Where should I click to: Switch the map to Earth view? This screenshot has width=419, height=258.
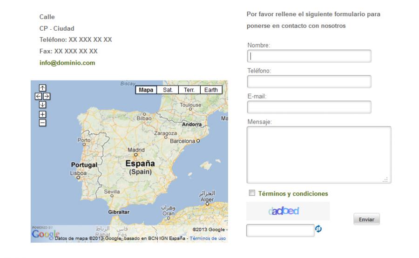click(x=211, y=90)
